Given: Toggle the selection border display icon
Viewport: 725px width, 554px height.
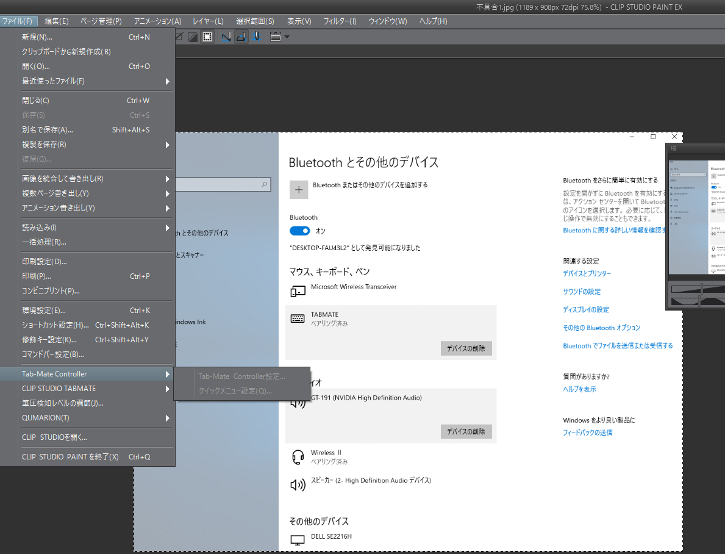Looking at the screenshot, I should coord(207,37).
